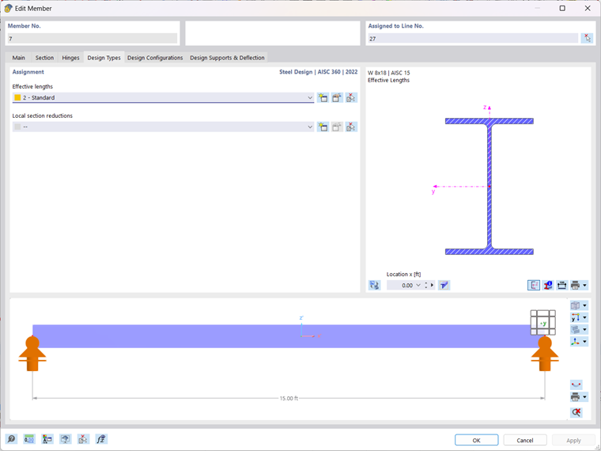Click the show-section-at-location icon next to Location x
The image size is (601, 451).
[444, 285]
